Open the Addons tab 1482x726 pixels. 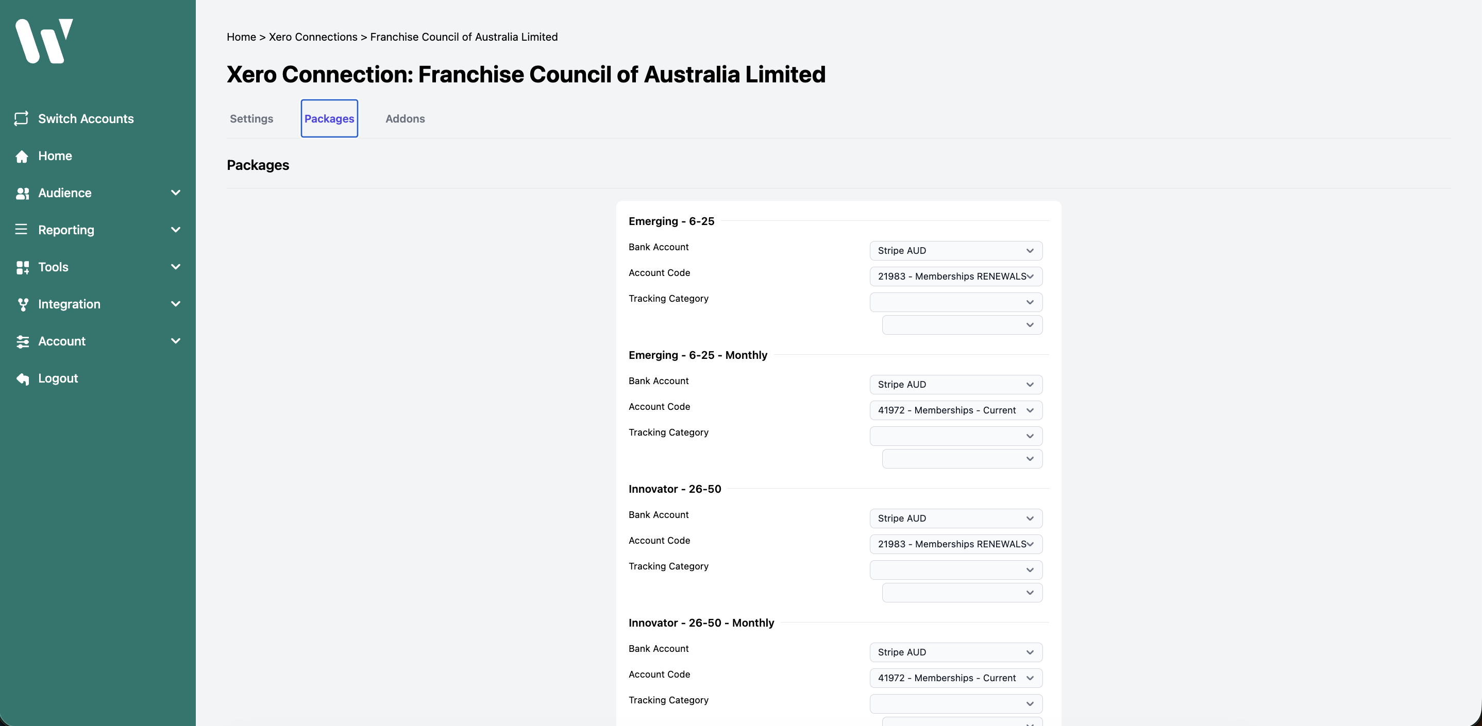pos(405,118)
